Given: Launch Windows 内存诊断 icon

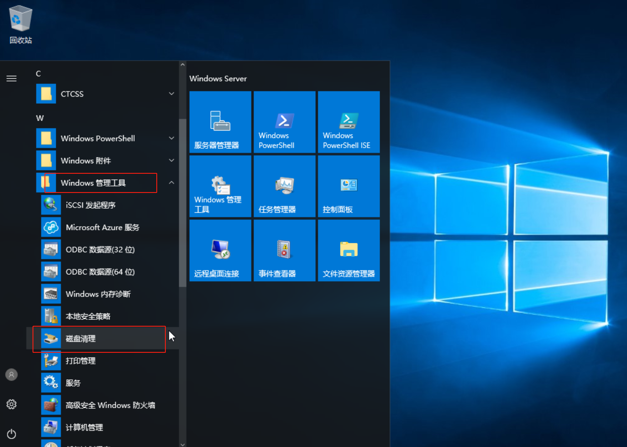Looking at the screenshot, I should pos(51,294).
